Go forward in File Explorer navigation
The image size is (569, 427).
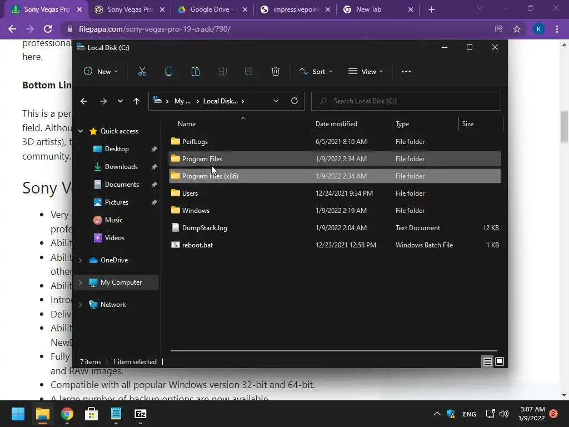103,101
